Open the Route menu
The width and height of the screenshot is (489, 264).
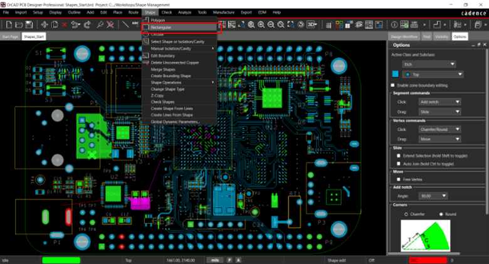(x=134, y=13)
